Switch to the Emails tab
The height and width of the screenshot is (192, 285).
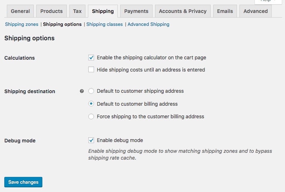pyautogui.click(x=225, y=11)
